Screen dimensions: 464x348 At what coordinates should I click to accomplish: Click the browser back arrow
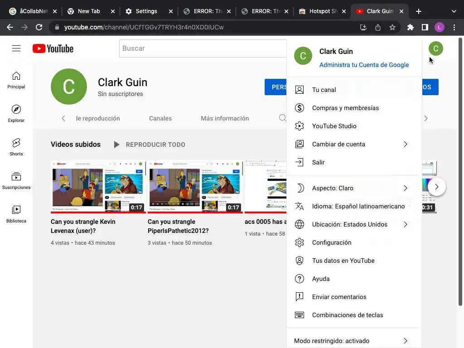[10, 27]
